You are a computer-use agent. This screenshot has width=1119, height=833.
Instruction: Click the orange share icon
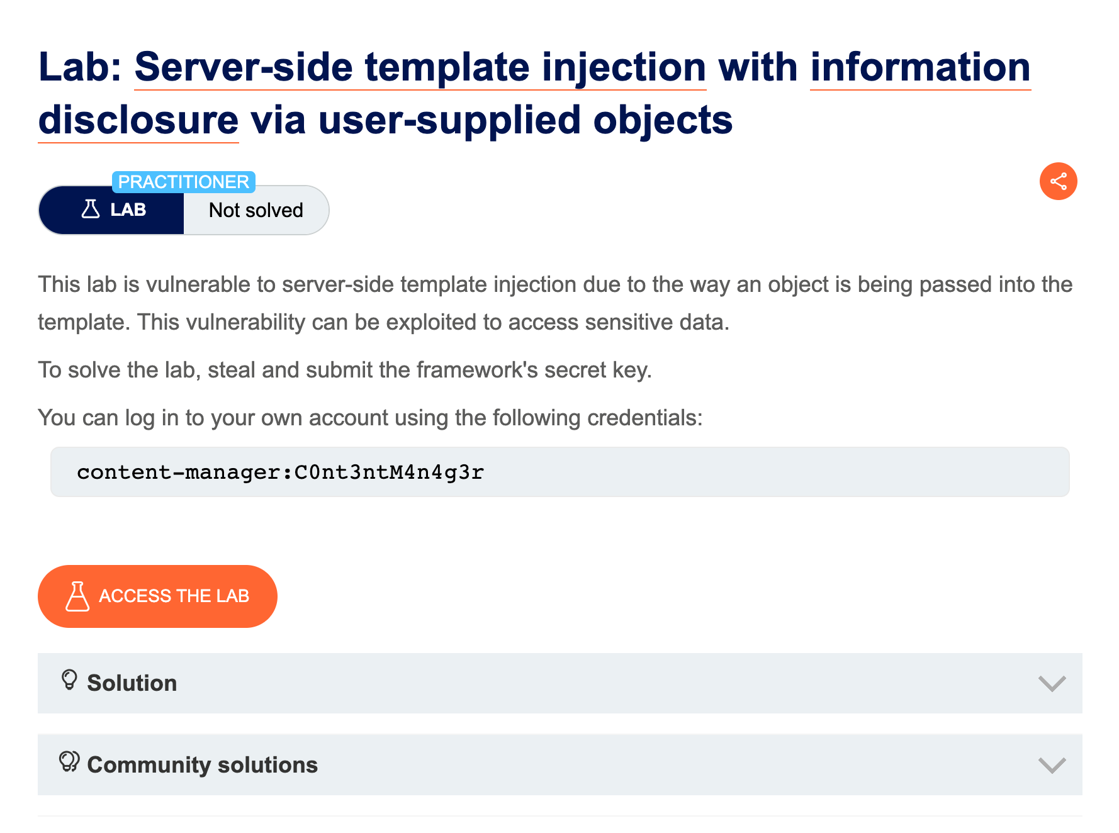(1058, 181)
